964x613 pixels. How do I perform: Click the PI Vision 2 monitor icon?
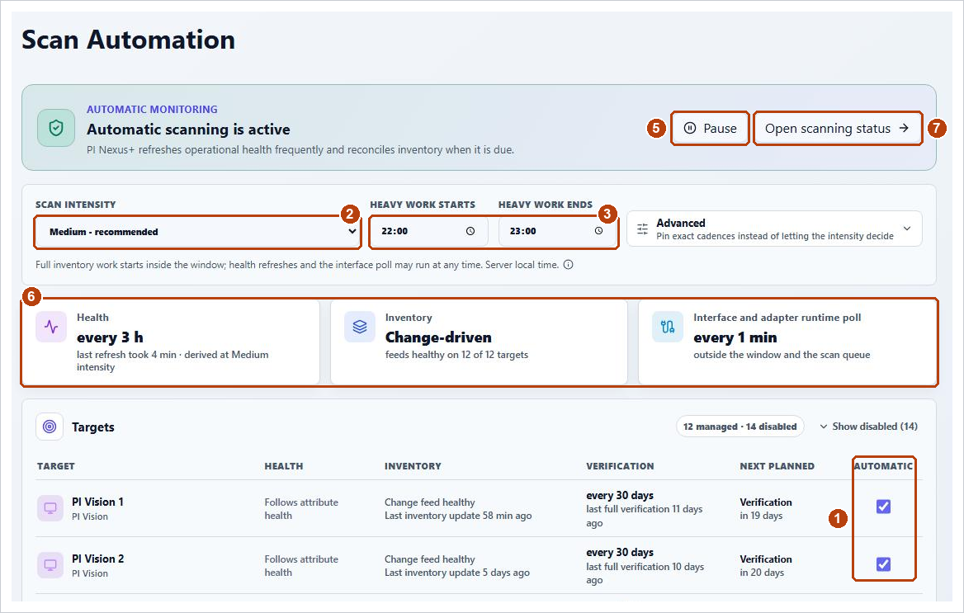coord(50,565)
